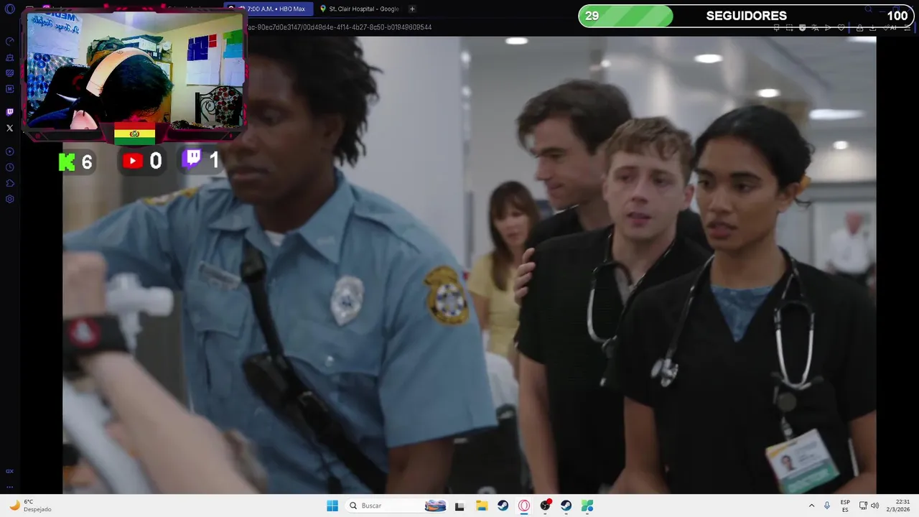Open Twitch panel in the browser sidebar
Screen dimensions: 919x517
(9, 112)
